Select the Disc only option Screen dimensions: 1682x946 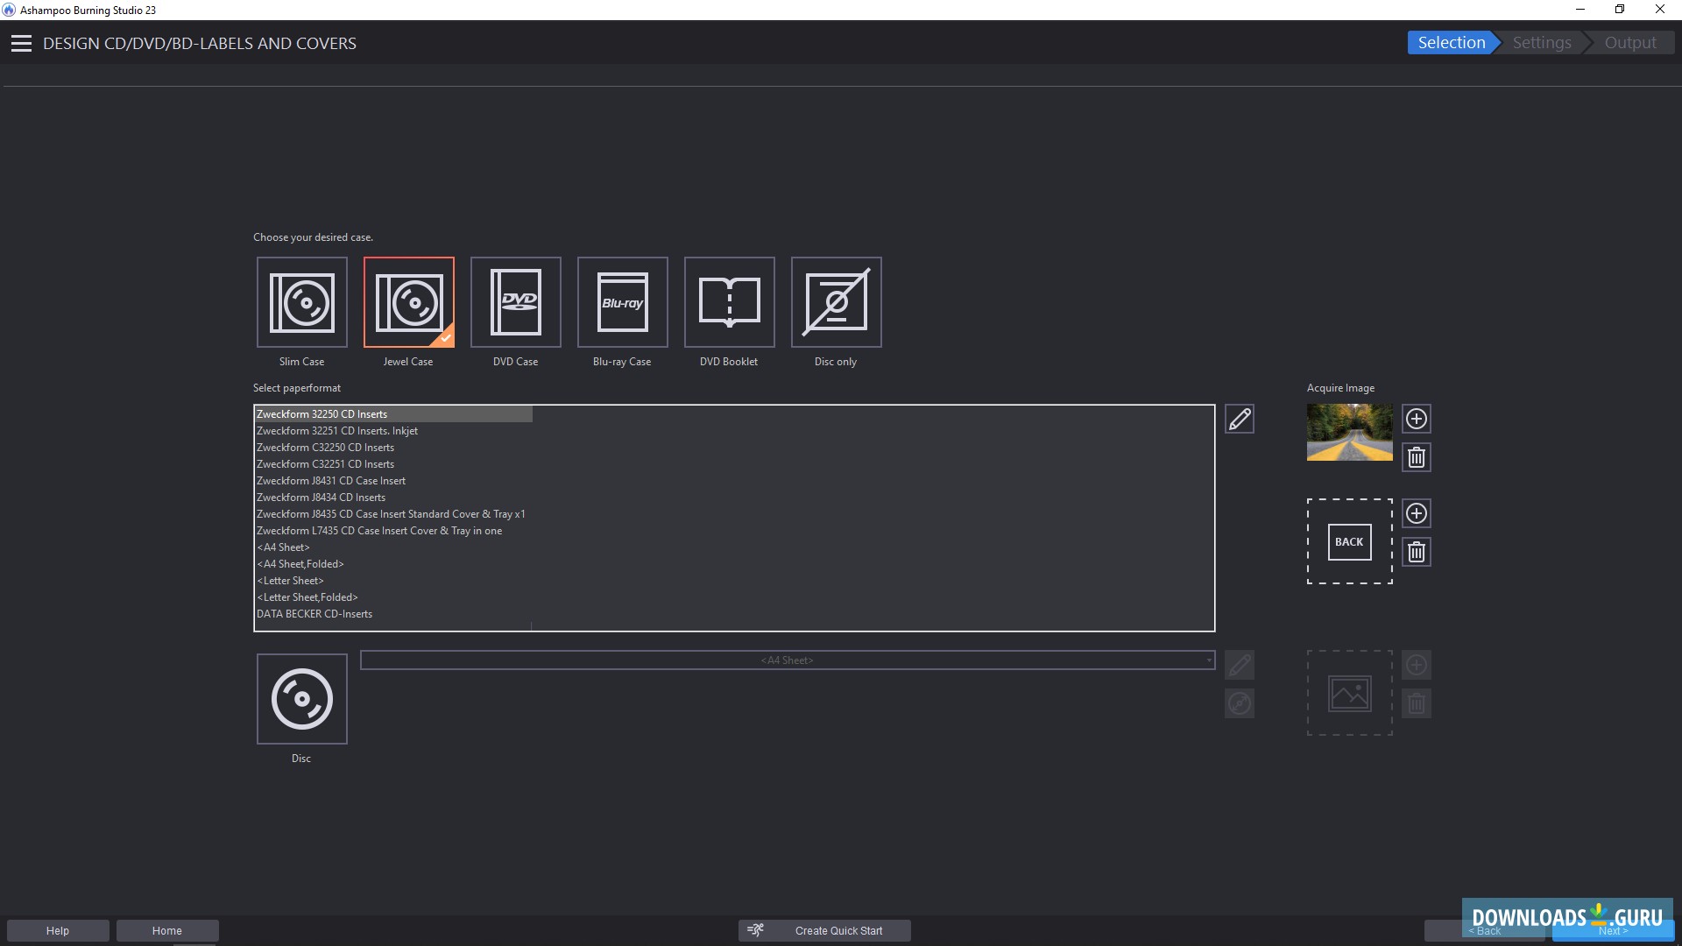837,302
